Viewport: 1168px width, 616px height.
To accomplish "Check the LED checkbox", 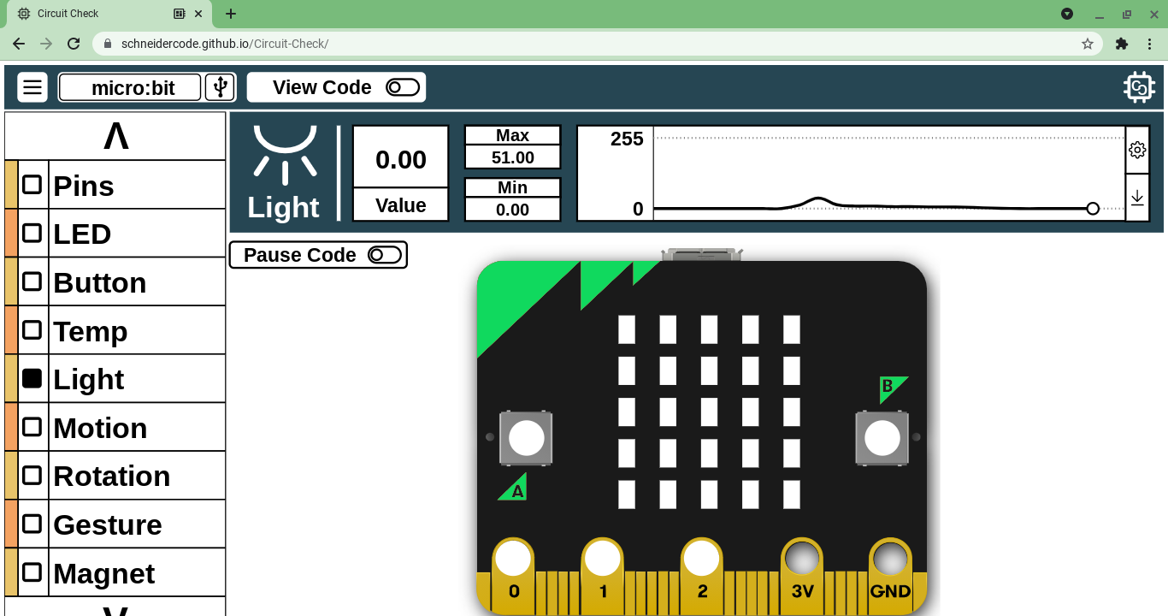I will [32, 233].
